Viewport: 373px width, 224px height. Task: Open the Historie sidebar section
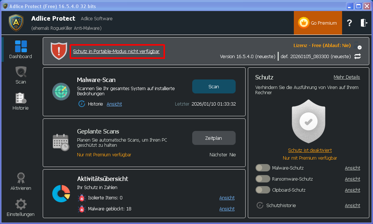point(21,101)
